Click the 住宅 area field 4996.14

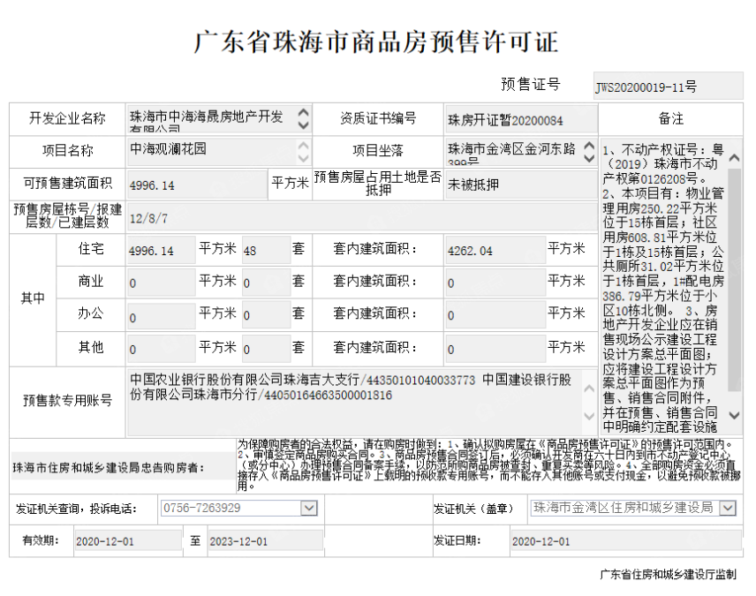[161, 250]
